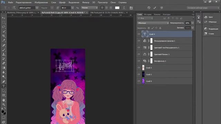Screen dimensions: 221x124
Task: Create warped text from options bar
Action: (124, 8)
